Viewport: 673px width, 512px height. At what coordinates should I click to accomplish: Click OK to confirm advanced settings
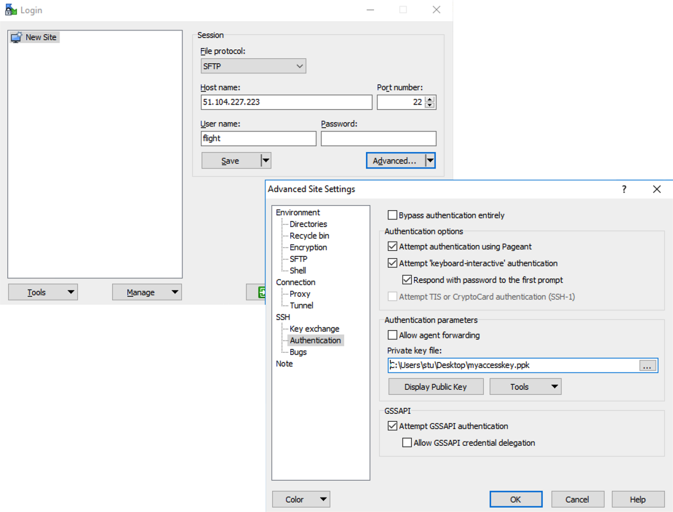[515, 500]
